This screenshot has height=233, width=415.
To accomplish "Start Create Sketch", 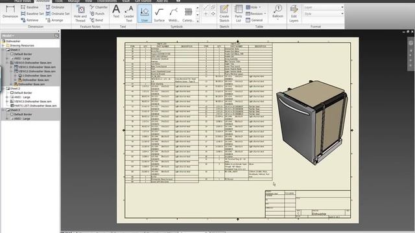I will (224, 14).
